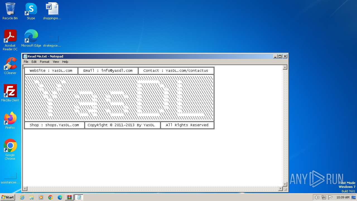
Task: Open the network status tray icon
Action: [x=324, y=197]
